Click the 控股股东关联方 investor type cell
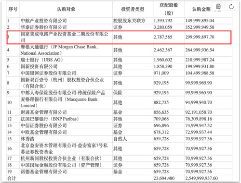 129,21
